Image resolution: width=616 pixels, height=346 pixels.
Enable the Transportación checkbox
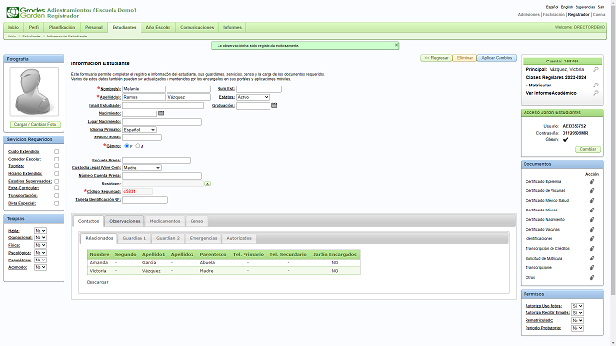pyautogui.click(x=56, y=196)
